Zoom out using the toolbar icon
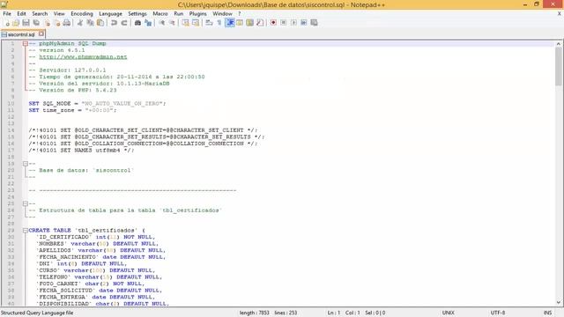Screen dimensions: 564x317 click(x=172, y=23)
